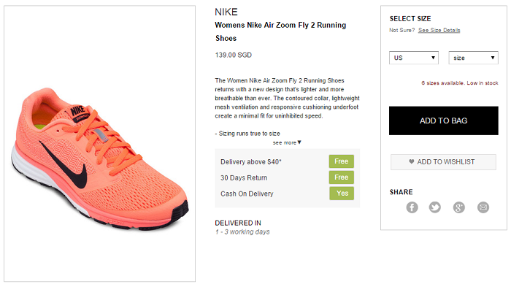Share this product via Twitter icon

[x=435, y=207]
